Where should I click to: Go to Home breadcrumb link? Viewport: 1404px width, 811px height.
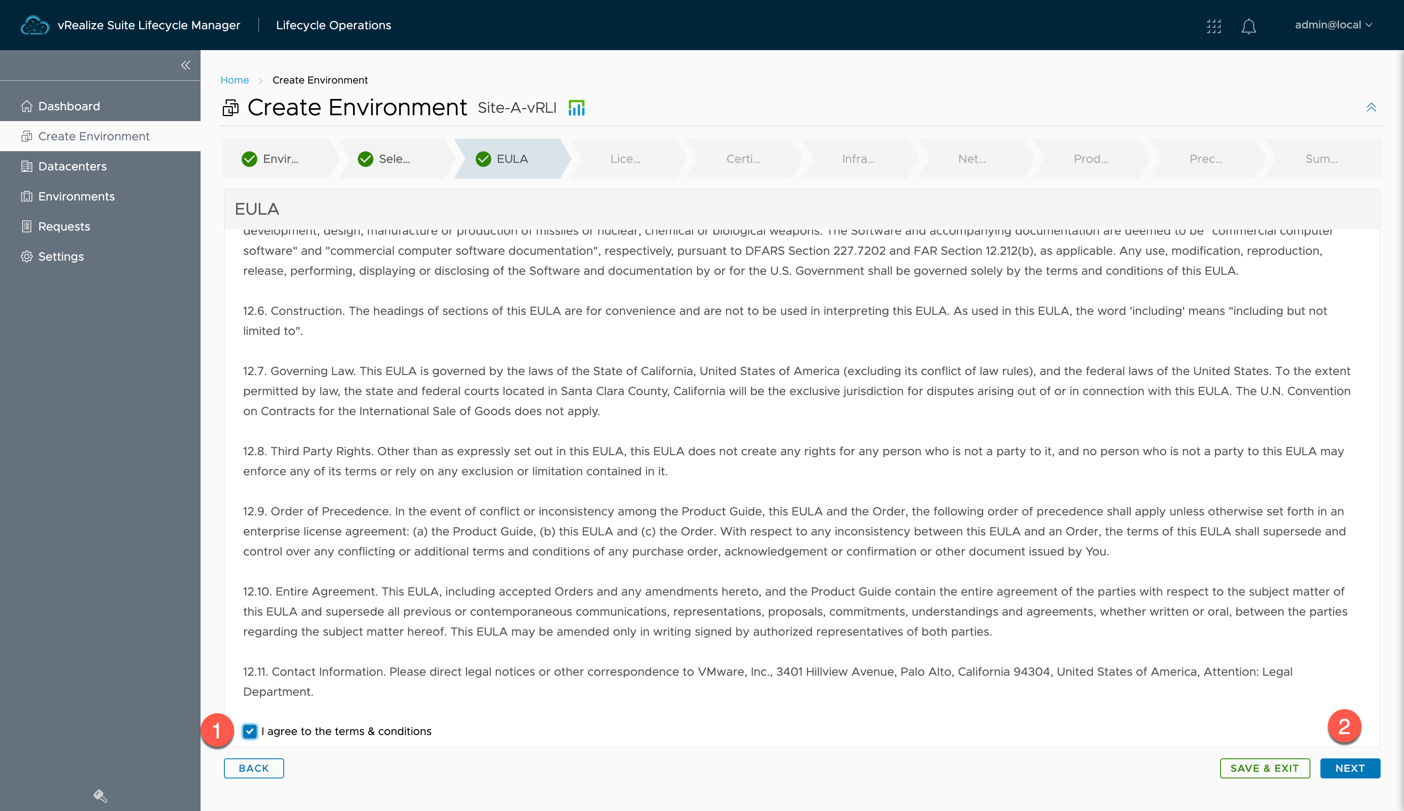(234, 80)
